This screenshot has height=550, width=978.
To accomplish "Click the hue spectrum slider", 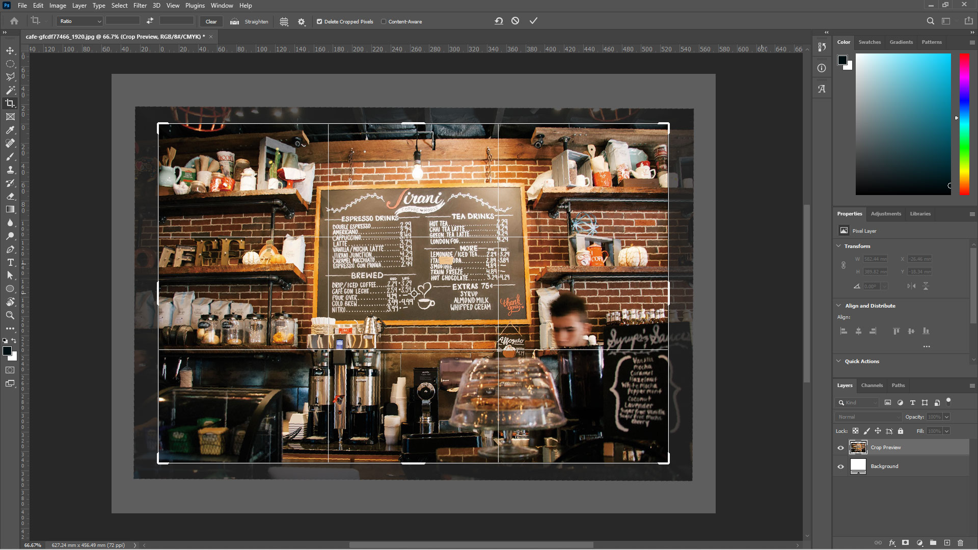I will coord(964,124).
